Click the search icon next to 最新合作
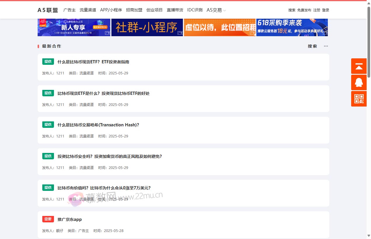Viewport: 371px width, 239px height. point(312,46)
